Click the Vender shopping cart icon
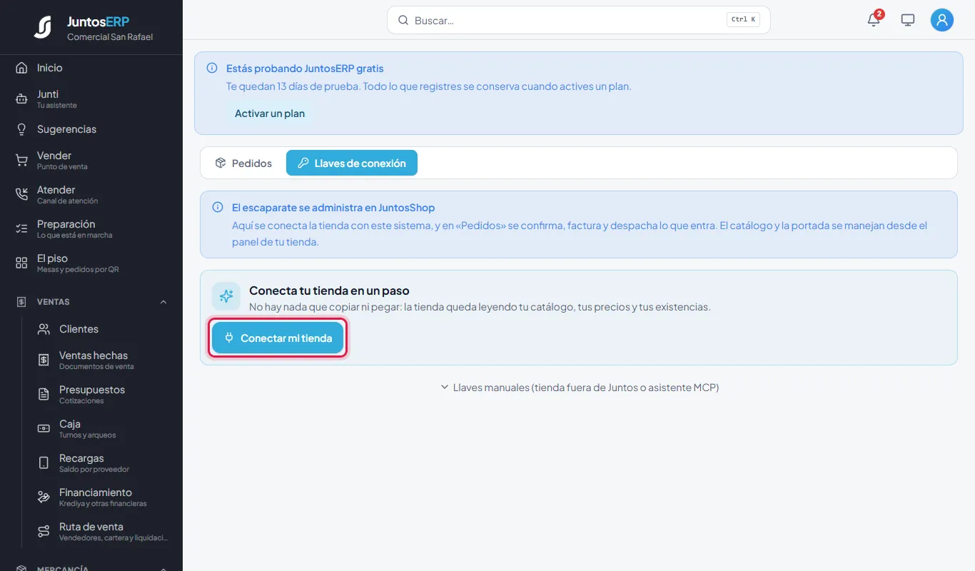Image resolution: width=975 pixels, height=571 pixels. point(21,161)
